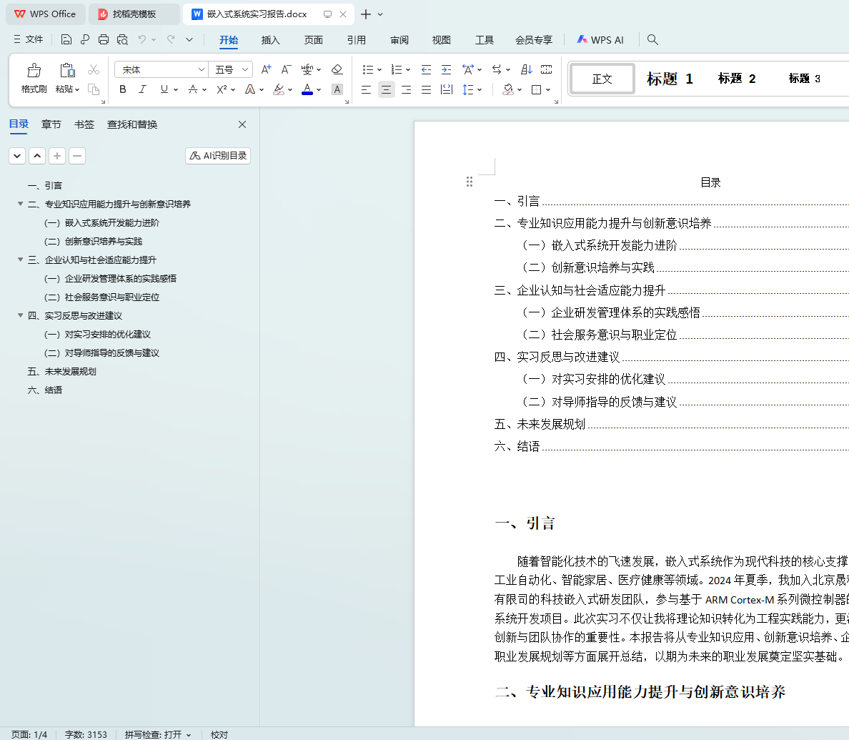849x740 pixels.
Task: Click 五、未来发展规划 in outline pane
Action: coord(61,372)
